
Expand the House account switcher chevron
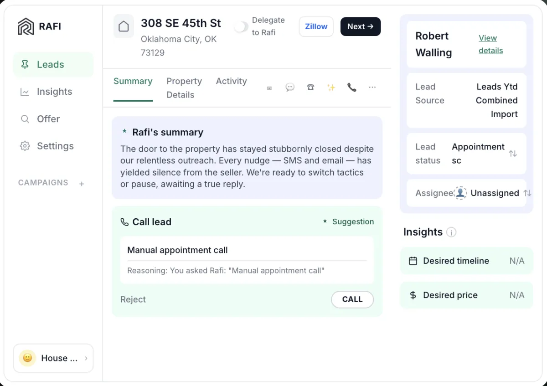coord(86,358)
